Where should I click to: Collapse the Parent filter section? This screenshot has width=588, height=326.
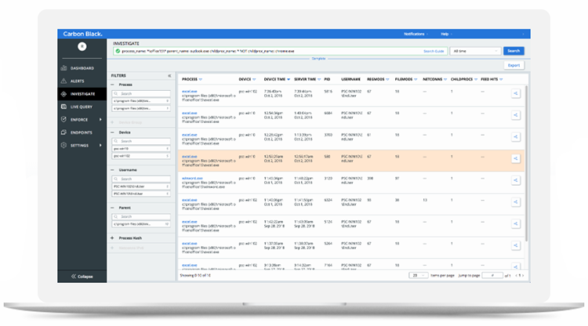pyautogui.click(x=112, y=208)
